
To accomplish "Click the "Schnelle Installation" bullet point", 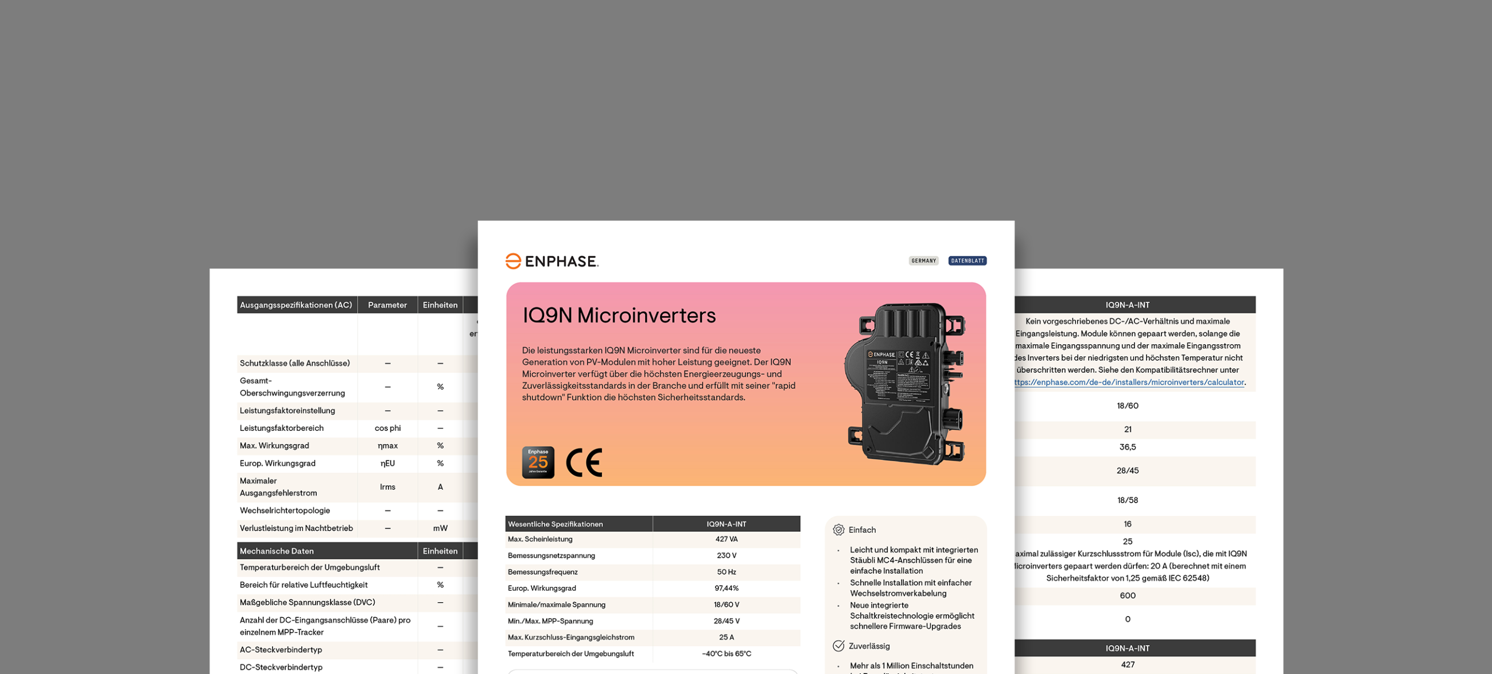I will coord(911,588).
